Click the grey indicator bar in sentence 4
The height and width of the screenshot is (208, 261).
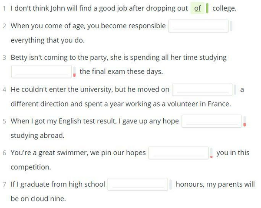pos(235,90)
